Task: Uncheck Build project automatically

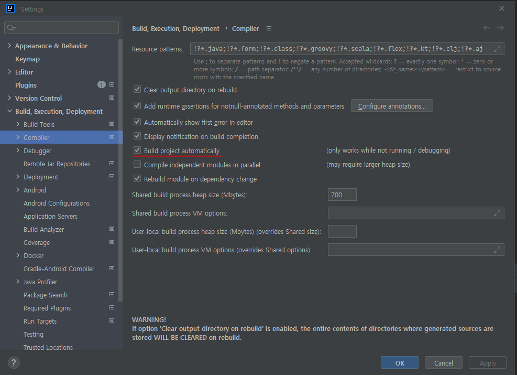Action: click(137, 150)
